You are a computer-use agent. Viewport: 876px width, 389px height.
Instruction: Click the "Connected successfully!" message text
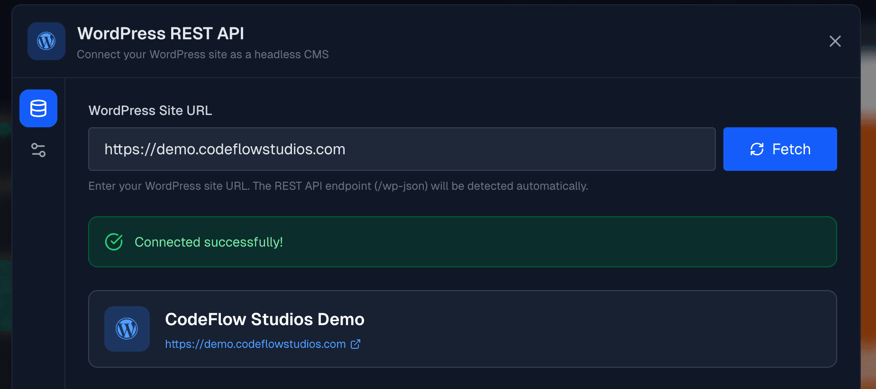(209, 242)
